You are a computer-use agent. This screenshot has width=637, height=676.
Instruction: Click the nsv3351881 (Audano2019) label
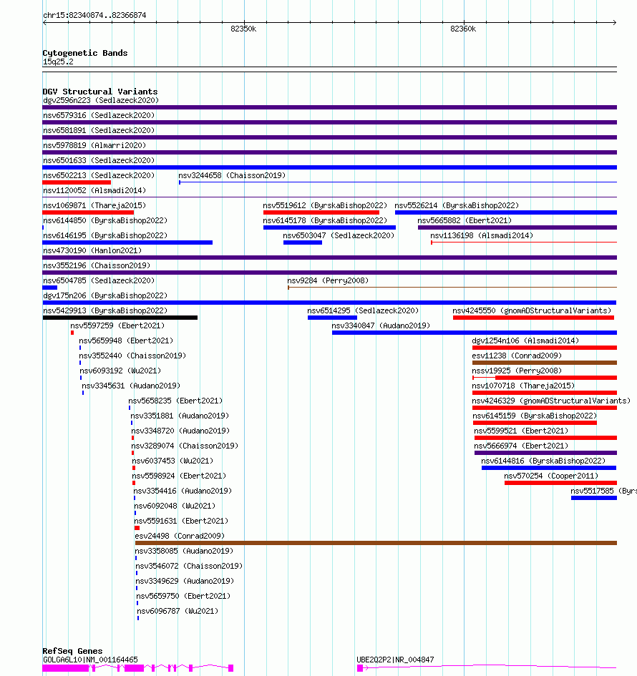point(180,416)
